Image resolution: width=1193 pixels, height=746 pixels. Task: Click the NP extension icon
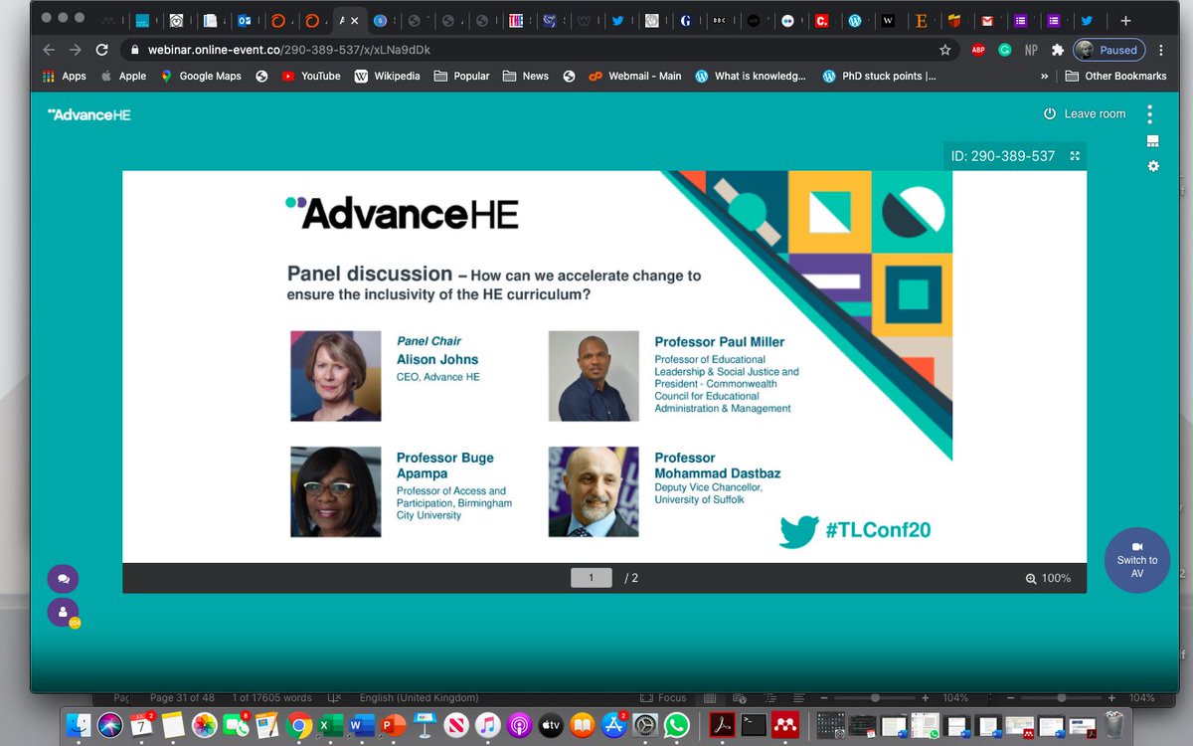pyautogui.click(x=1032, y=49)
